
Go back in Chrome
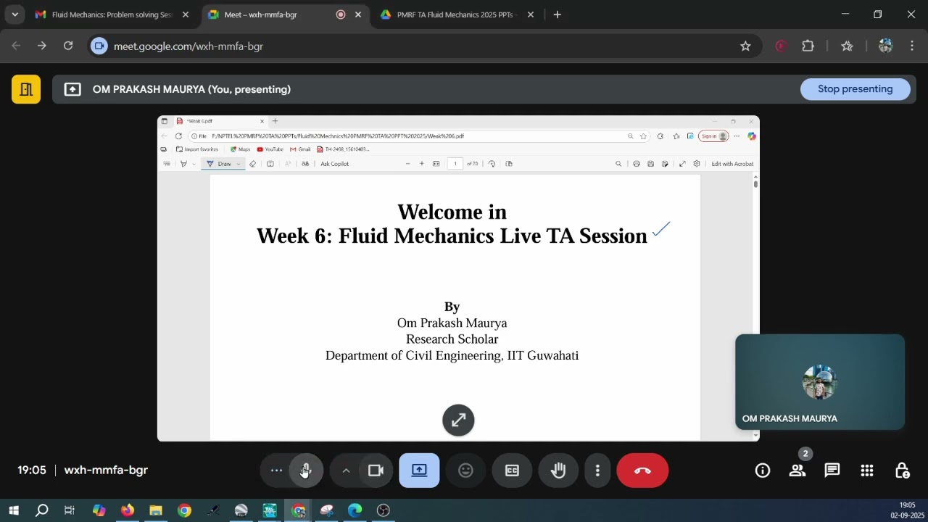click(x=16, y=46)
